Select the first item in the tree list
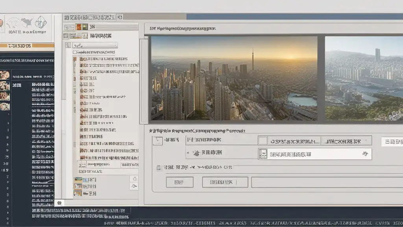 (x=103, y=59)
